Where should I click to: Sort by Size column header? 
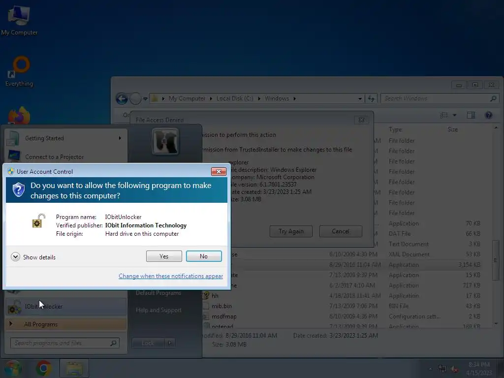[x=453, y=129]
